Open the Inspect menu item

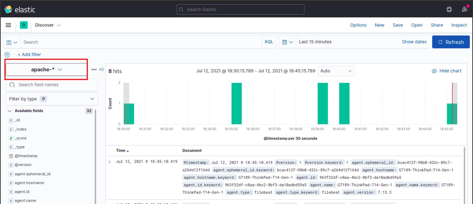coord(459,25)
